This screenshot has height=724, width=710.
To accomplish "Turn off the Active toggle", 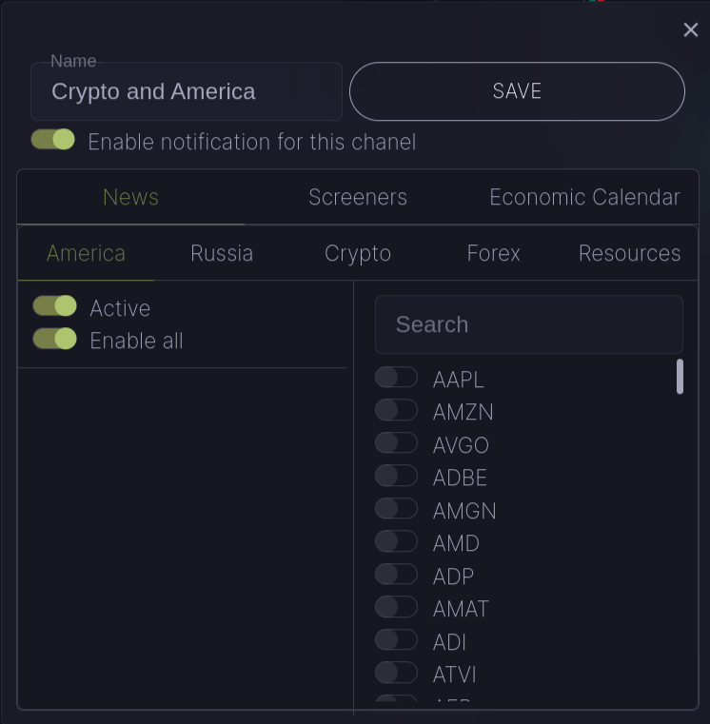I will (x=54, y=306).
